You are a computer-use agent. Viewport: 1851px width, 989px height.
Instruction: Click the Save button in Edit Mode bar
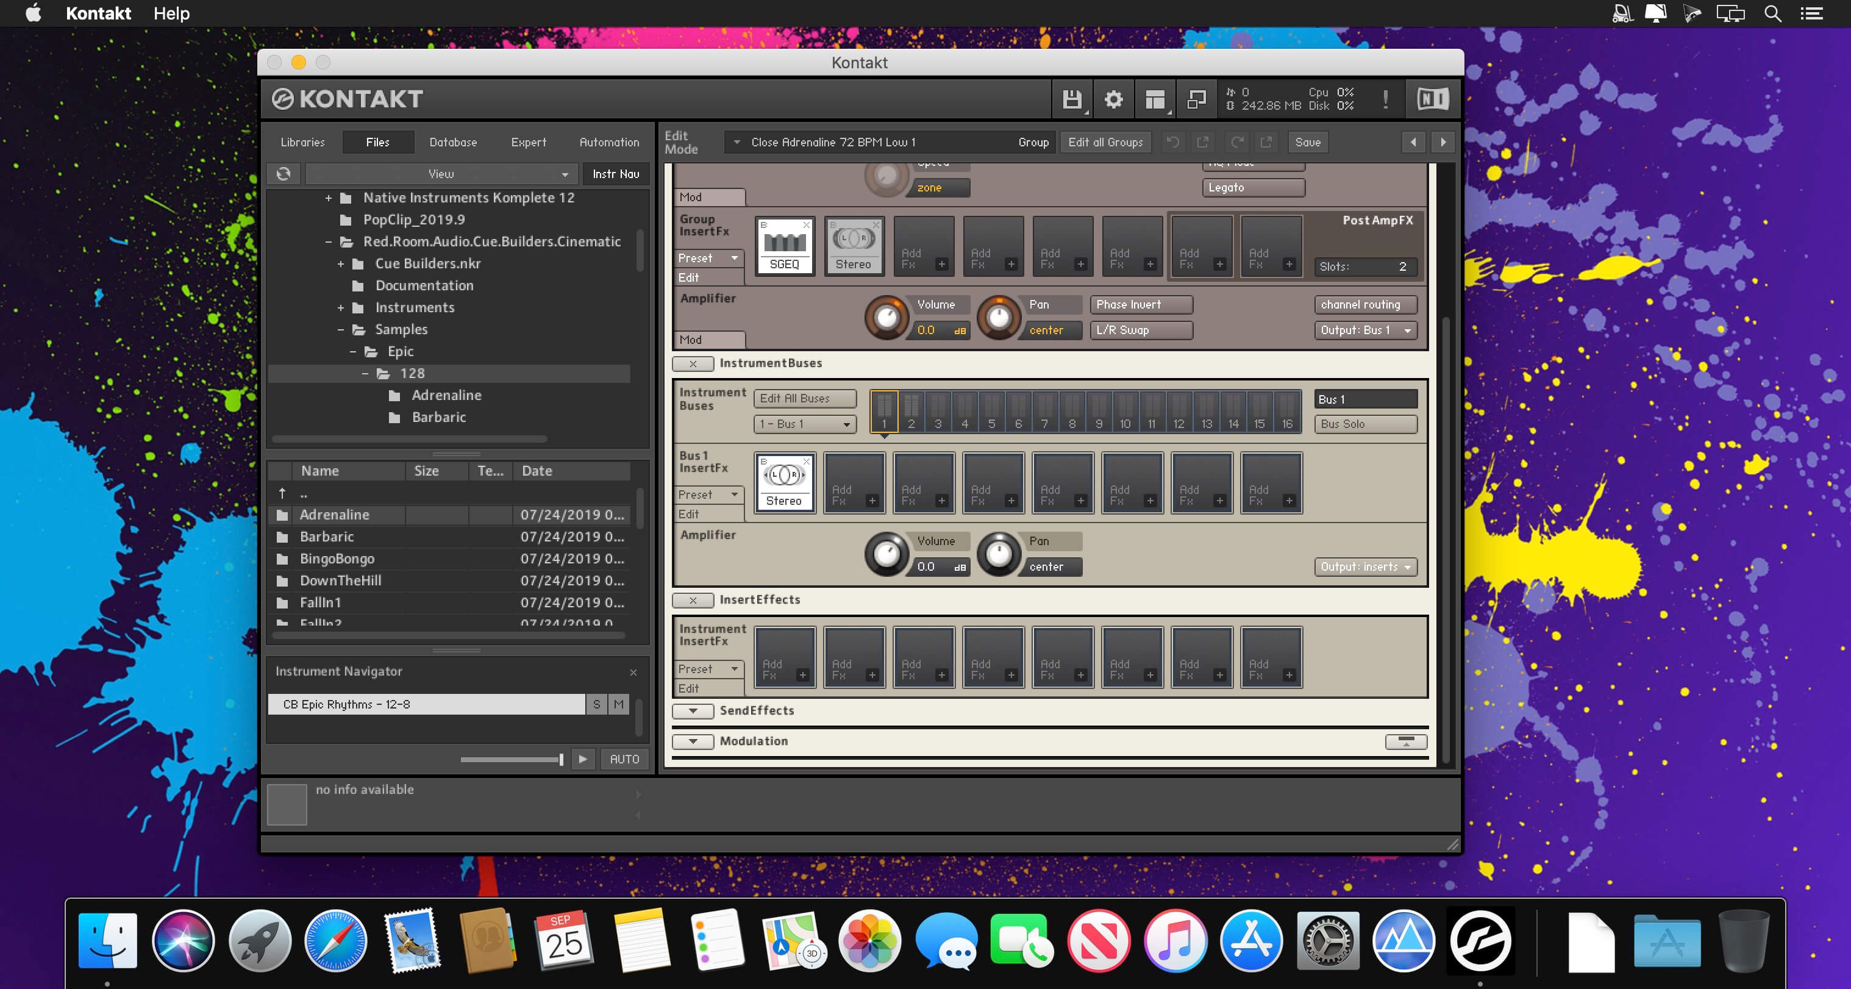(1308, 142)
